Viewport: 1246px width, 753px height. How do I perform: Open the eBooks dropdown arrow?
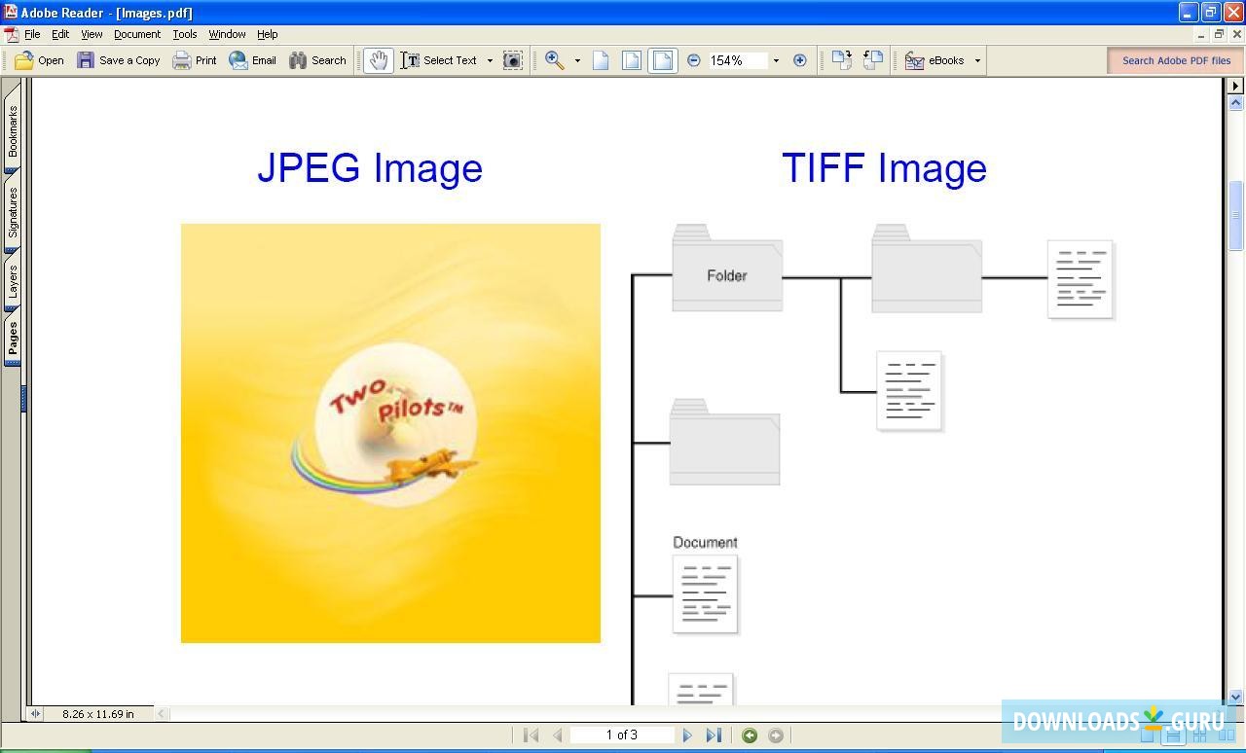pos(978,59)
